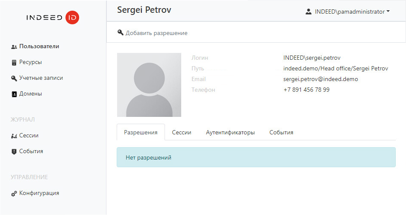Click the Resources icon beside Ресурсы
The image size is (406, 215).
[x=14, y=62]
